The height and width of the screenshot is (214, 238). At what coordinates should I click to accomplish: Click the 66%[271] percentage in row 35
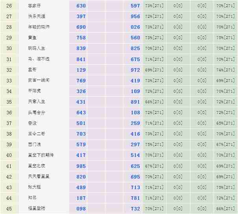[x=154, y=102]
